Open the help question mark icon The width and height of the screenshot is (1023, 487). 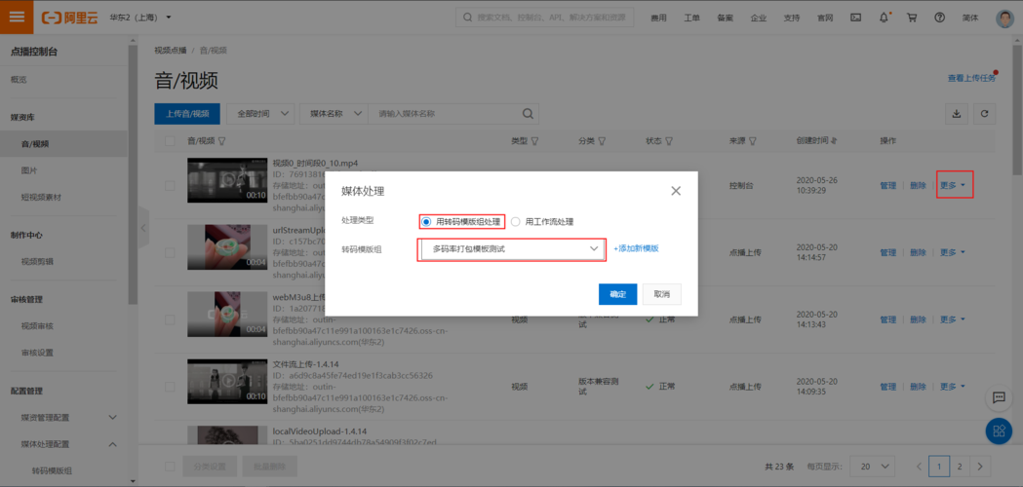click(x=939, y=18)
